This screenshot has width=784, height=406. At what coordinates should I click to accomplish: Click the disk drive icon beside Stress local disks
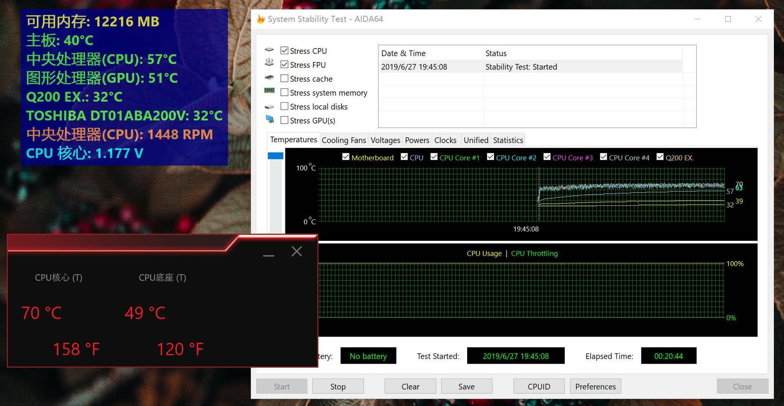click(269, 107)
